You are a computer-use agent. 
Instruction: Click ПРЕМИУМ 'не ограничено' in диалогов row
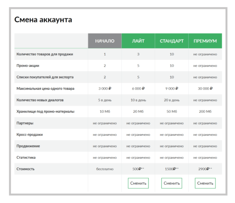pos(205,100)
